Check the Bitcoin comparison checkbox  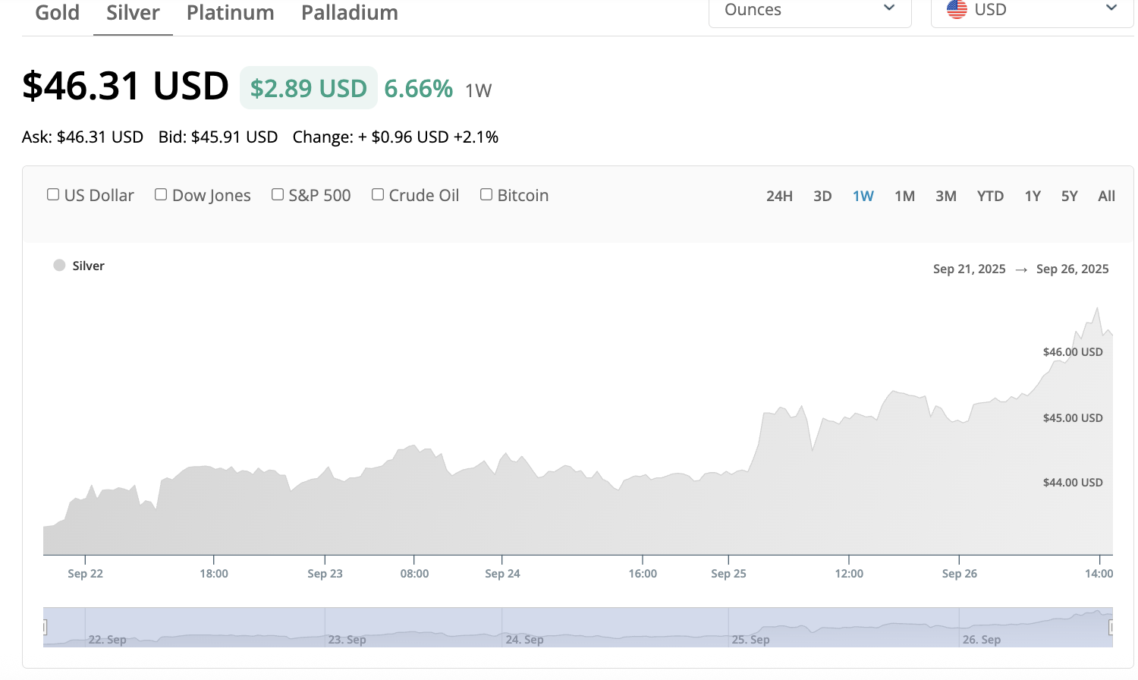486,195
